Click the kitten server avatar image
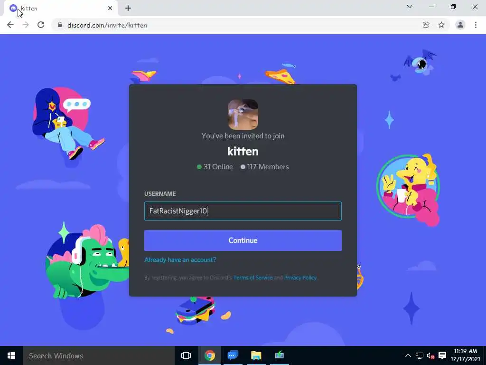The width and height of the screenshot is (486, 365). point(243,115)
